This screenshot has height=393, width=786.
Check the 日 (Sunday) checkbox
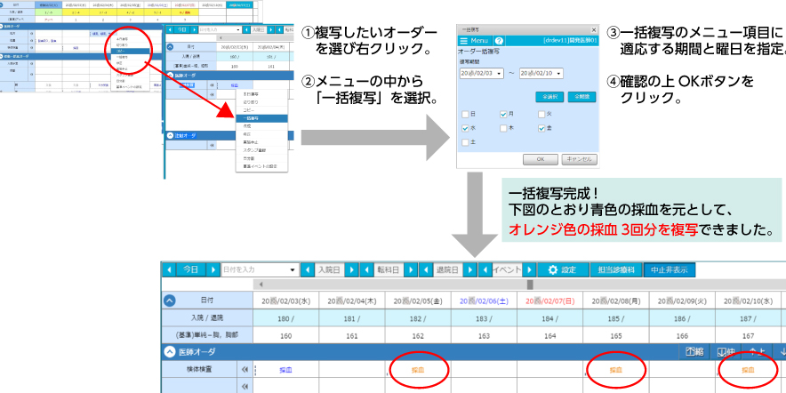465,115
